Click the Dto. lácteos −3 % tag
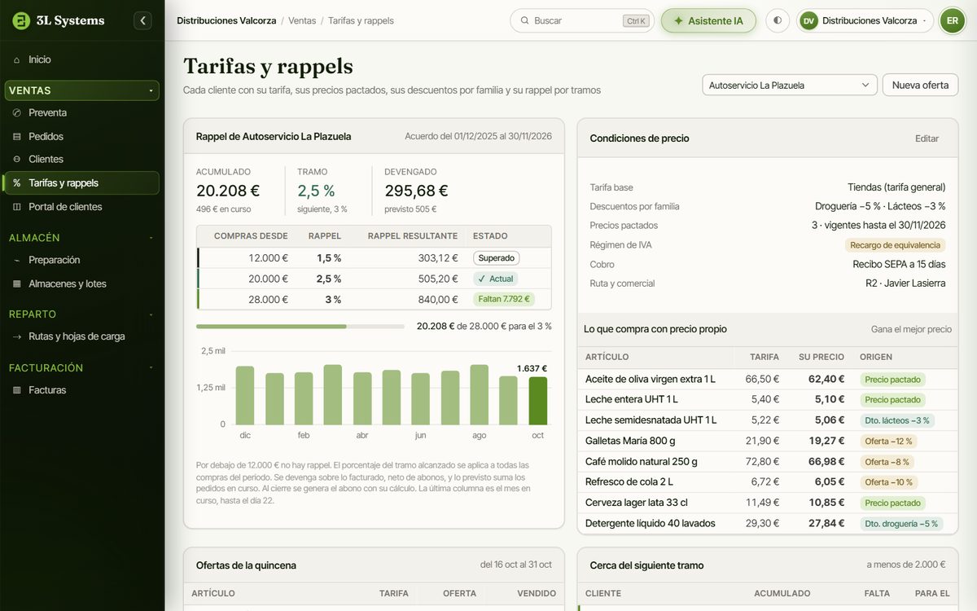This screenshot has height=611, width=977. pyautogui.click(x=897, y=420)
